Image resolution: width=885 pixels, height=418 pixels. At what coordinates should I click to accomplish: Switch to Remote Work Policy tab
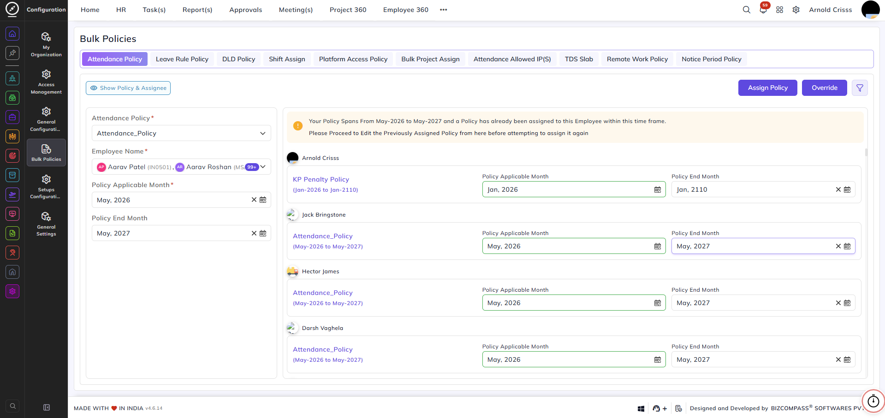tap(637, 59)
